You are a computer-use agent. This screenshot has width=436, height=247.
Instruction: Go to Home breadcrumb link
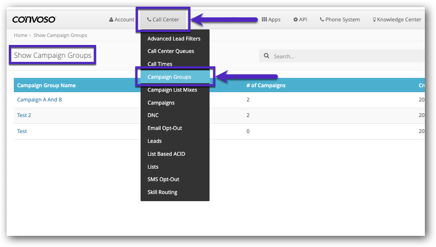20,35
